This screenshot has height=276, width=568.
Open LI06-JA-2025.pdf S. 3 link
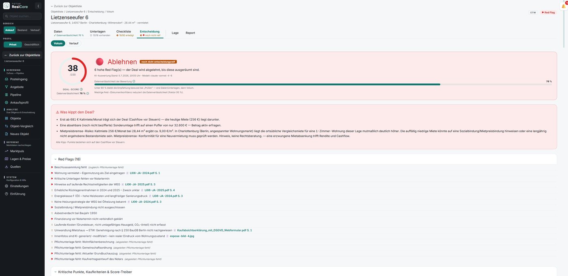(140, 184)
